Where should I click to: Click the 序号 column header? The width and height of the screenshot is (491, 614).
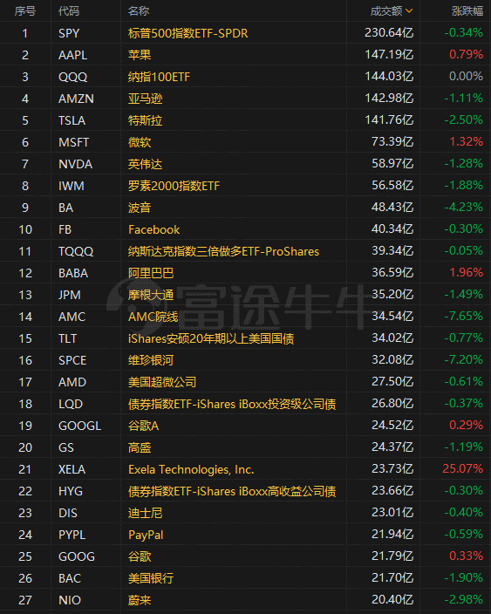tap(25, 11)
